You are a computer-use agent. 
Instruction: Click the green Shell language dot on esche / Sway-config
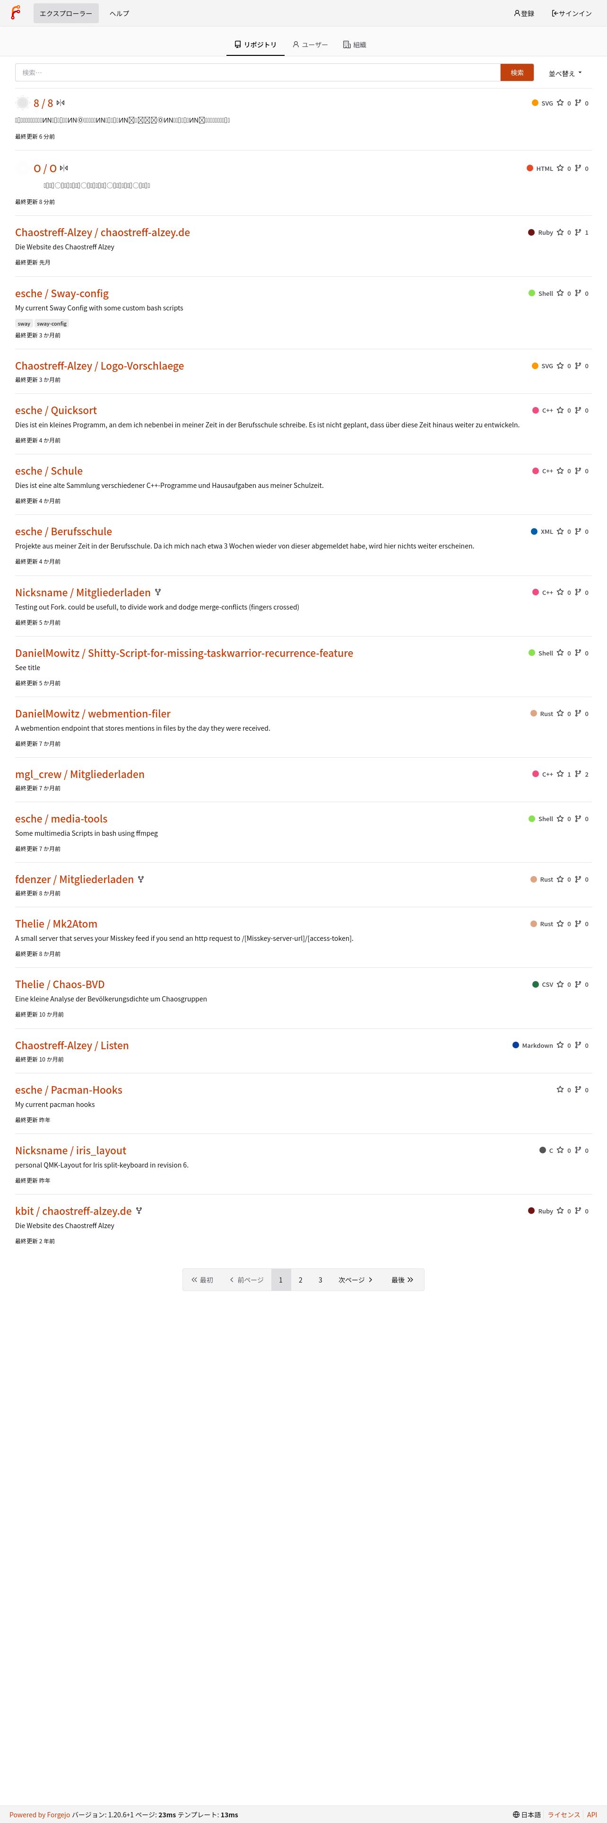pos(531,293)
